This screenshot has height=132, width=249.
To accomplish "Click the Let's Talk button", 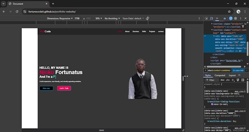I will [x=64, y=88].
